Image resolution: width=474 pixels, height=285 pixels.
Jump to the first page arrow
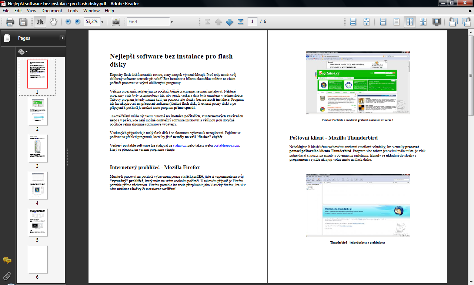tap(207, 22)
